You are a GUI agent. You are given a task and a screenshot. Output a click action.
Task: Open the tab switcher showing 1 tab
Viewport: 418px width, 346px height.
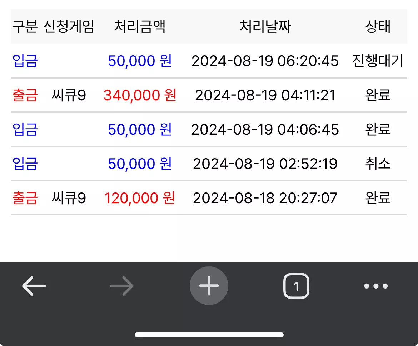pyautogui.click(x=296, y=286)
